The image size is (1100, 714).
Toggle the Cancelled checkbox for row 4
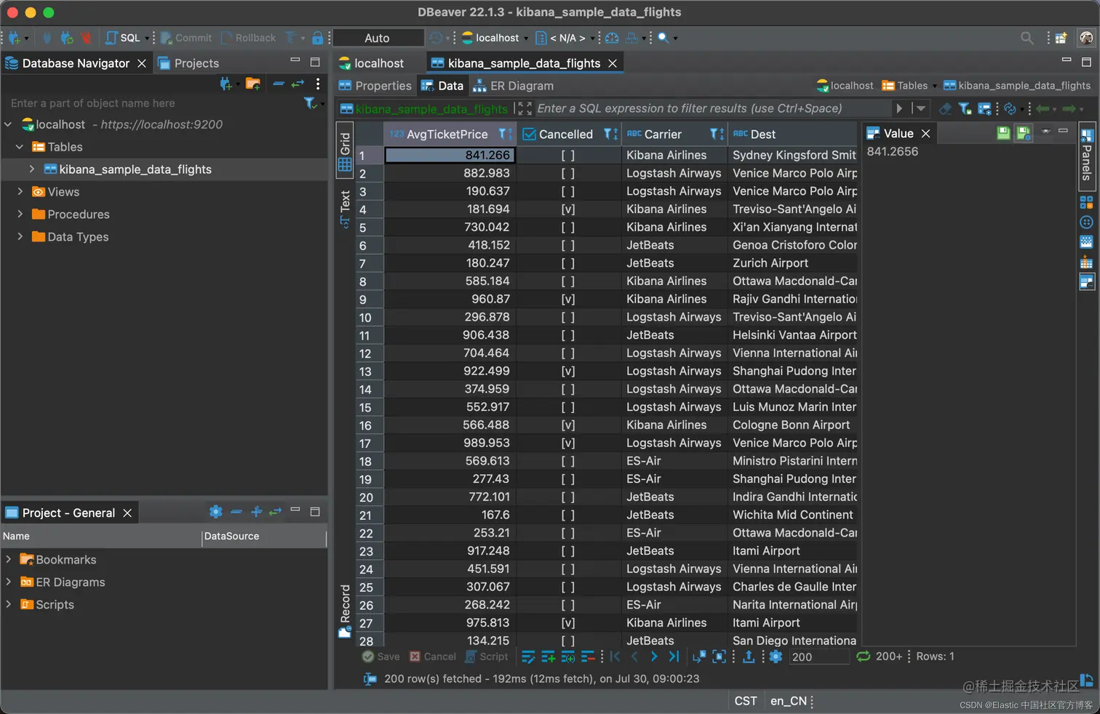click(568, 209)
